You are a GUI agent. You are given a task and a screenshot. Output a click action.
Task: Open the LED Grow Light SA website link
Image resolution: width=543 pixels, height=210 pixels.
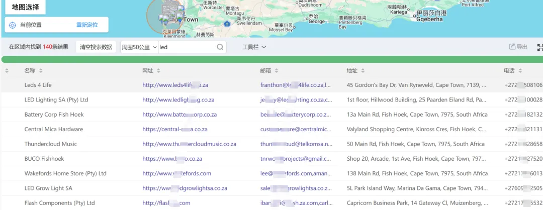(x=185, y=188)
